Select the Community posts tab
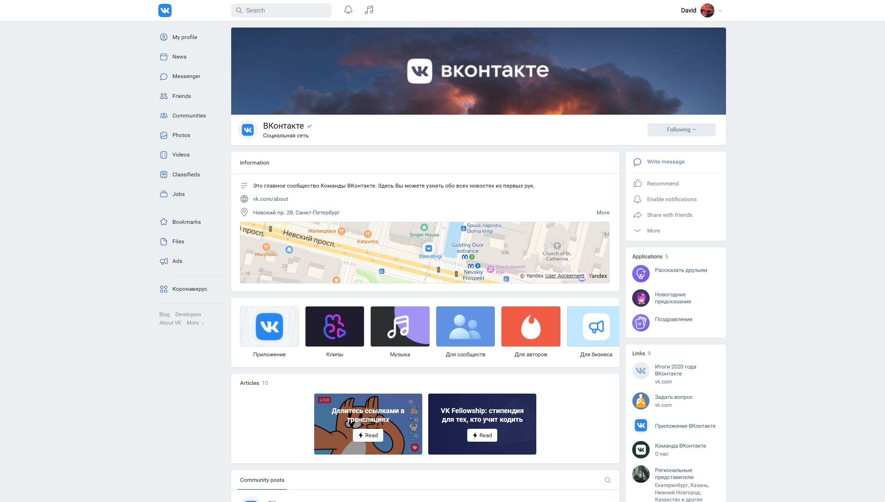The width and height of the screenshot is (885, 502). point(262,480)
